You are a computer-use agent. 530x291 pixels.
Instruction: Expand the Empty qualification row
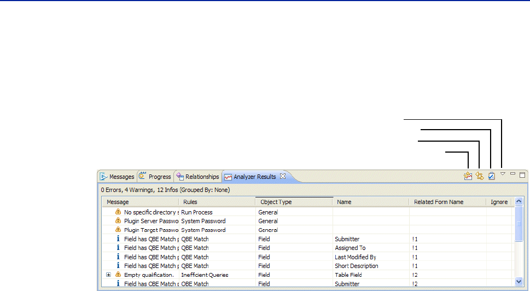click(x=108, y=275)
